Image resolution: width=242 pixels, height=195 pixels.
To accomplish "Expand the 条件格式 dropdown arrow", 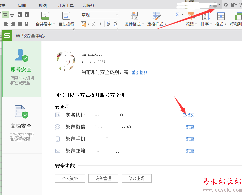I will [x=143, y=24].
